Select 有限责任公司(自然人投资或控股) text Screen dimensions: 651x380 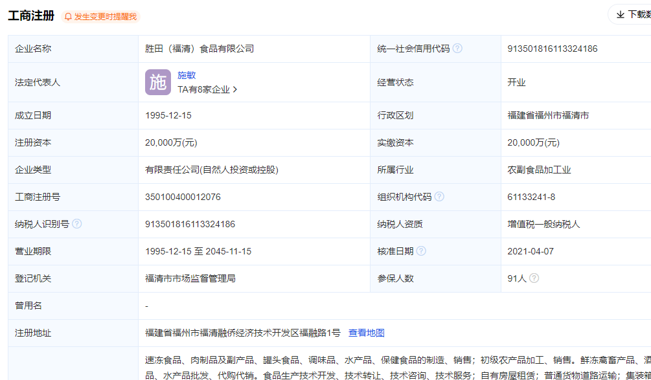(x=211, y=170)
